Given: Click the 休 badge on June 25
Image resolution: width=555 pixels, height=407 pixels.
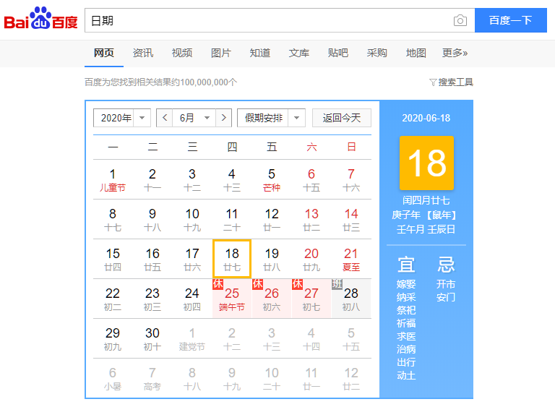Looking at the screenshot, I should pos(218,283).
